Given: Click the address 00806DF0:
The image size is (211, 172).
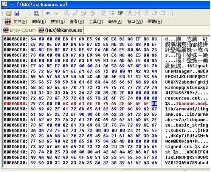Looking at the screenshot, I should click(x=16, y=141).
